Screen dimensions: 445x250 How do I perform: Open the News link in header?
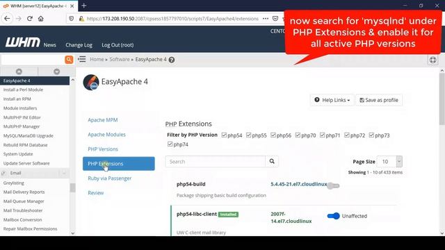pyautogui.click(x=49, y=44)
